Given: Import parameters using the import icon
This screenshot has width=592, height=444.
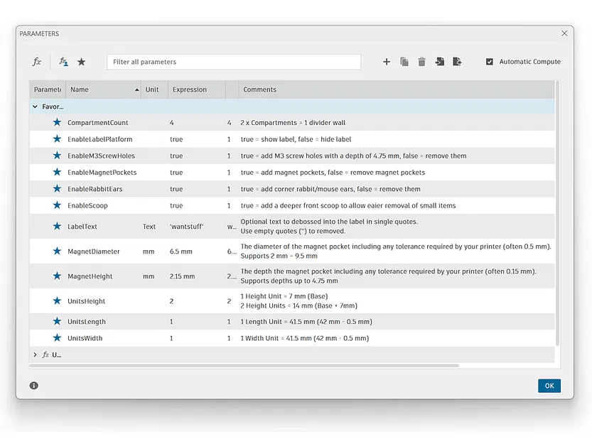Looking at the screenshot, I should tap(440, 62).
